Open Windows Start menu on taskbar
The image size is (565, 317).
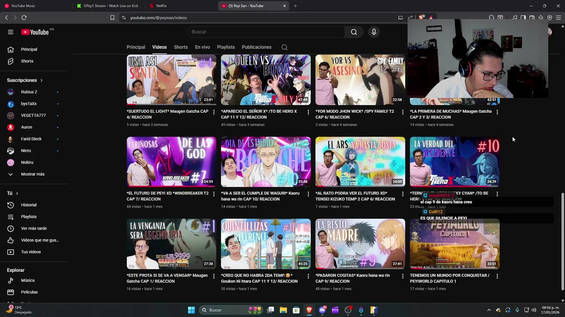tap(191, 310)
